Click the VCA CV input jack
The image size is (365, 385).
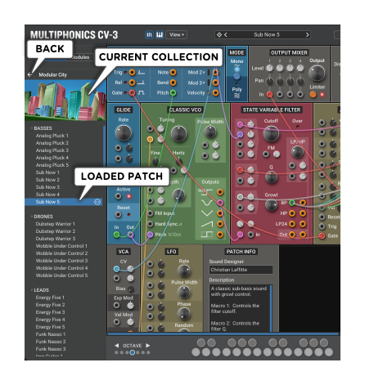point(116,269)
